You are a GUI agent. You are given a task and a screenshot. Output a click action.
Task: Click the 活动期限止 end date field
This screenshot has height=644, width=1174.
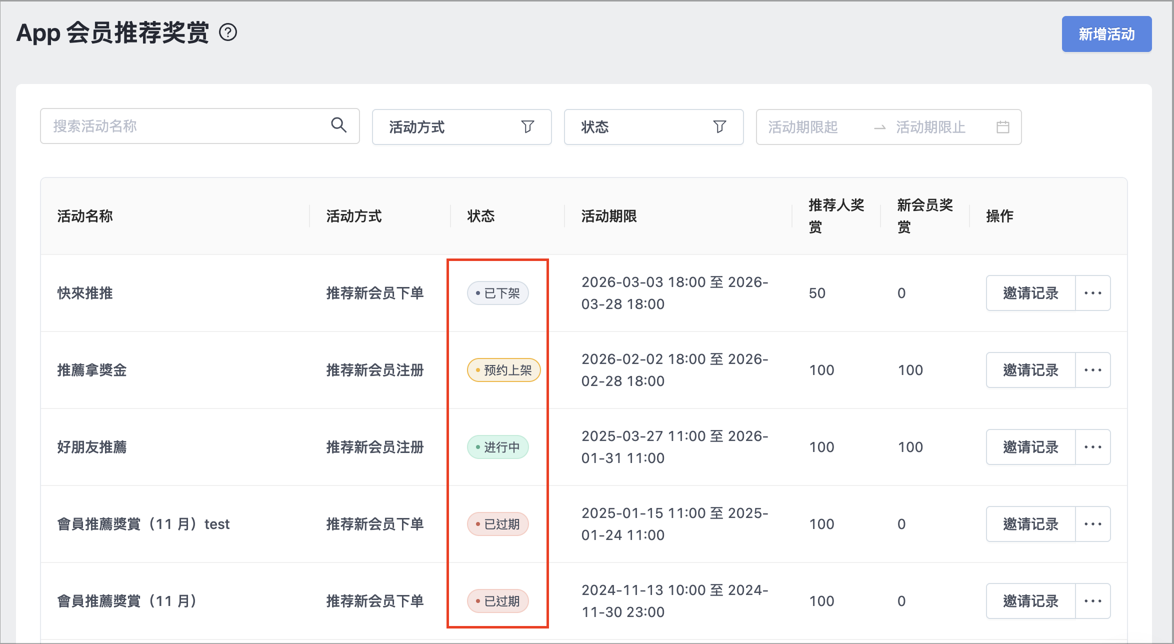(930, 127)
